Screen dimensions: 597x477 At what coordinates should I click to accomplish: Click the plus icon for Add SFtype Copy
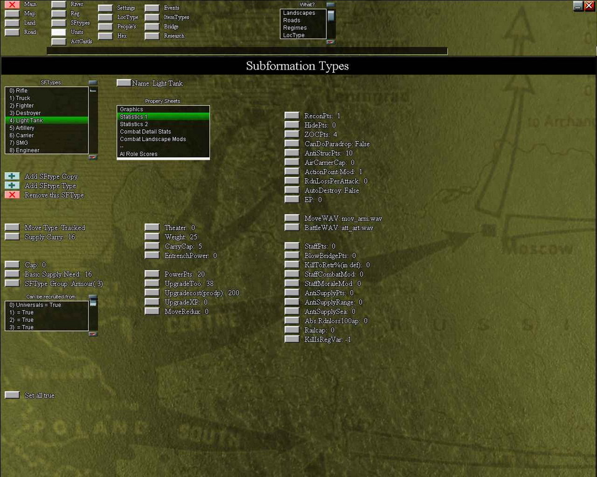coord(12,176)
